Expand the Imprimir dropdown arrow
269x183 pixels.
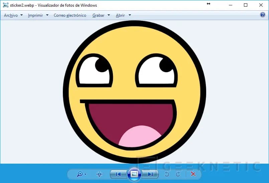coord(47,15)
